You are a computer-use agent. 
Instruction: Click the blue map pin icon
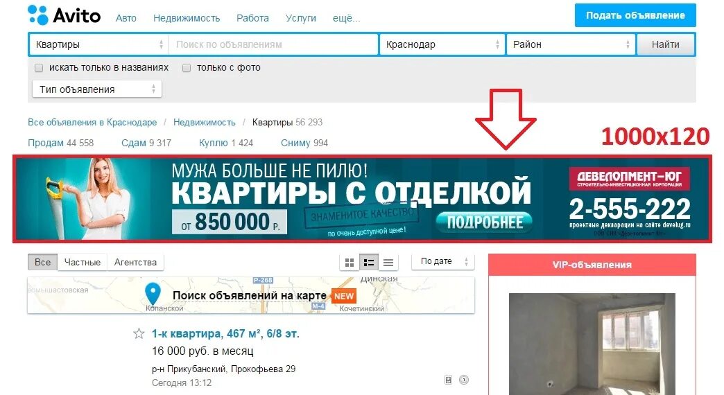153,293
